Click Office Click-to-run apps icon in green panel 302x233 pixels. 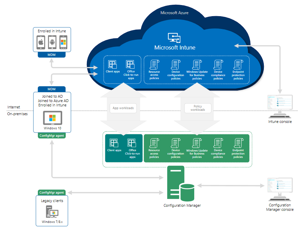tap(132, 143)
